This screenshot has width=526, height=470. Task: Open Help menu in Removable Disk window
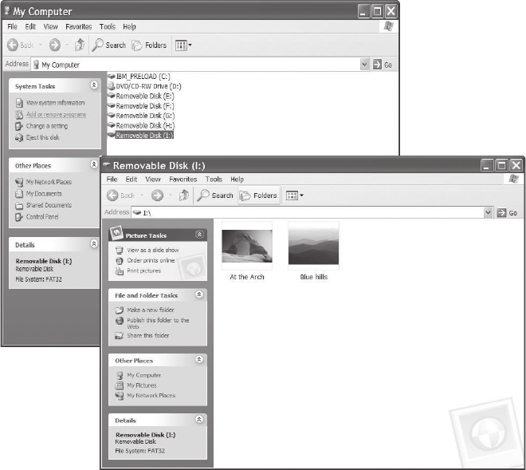237,180
